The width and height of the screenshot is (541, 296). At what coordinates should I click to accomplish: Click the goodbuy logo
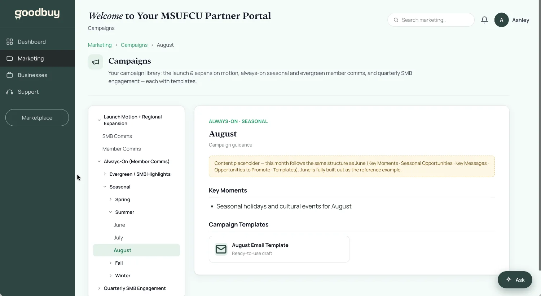tap(37, 13)
